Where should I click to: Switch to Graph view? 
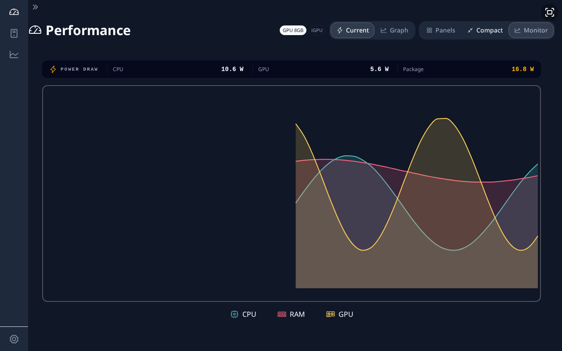(x=394, y=30)
